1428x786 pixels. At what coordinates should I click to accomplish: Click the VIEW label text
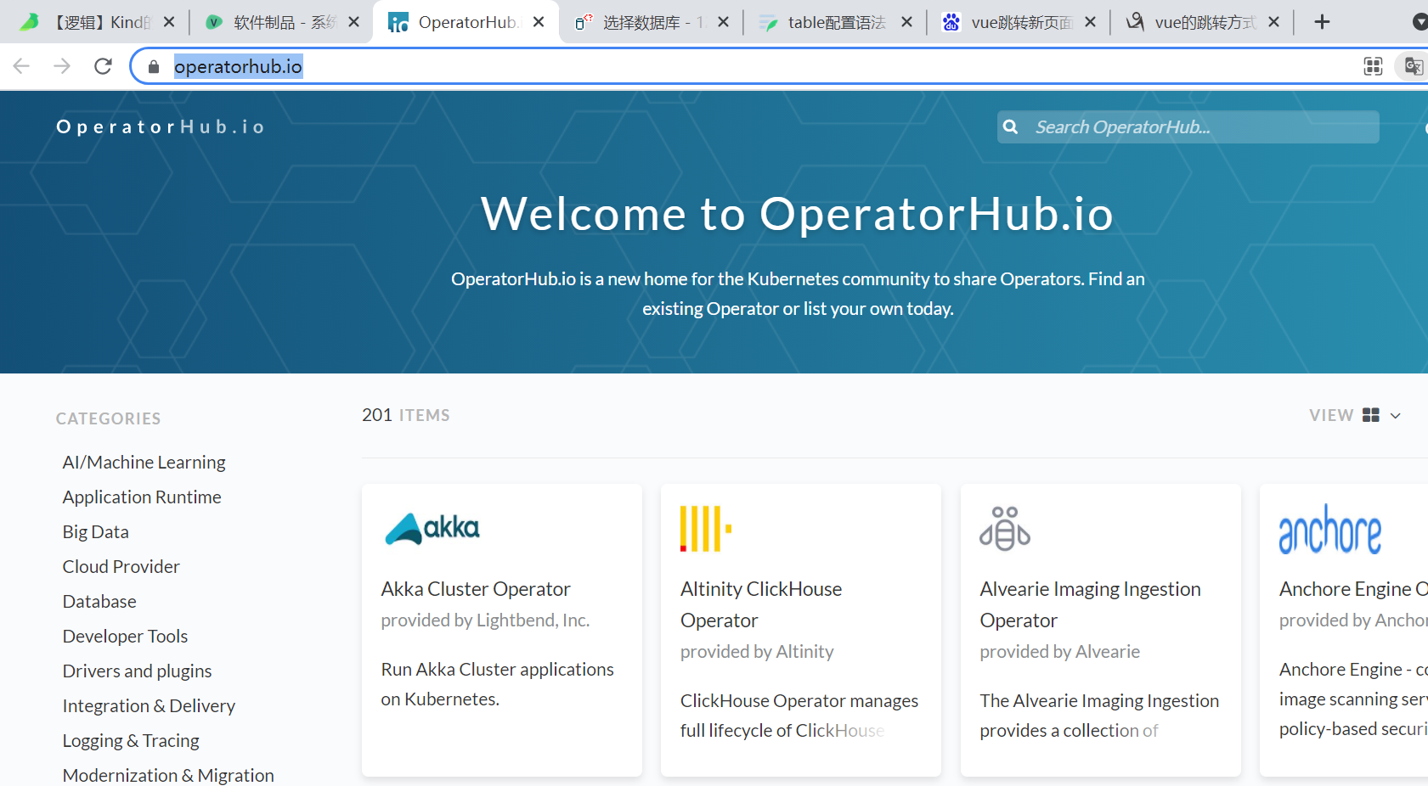pyautogui.click(x=1331, y=415)
